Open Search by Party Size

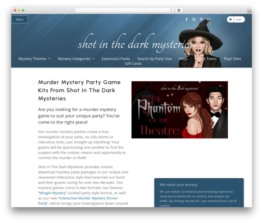155,59
